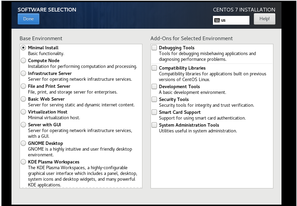The height and width of the screenshot is (206, 297).
Task: Select the Minimal Install radio button
Action: (23, 48)
